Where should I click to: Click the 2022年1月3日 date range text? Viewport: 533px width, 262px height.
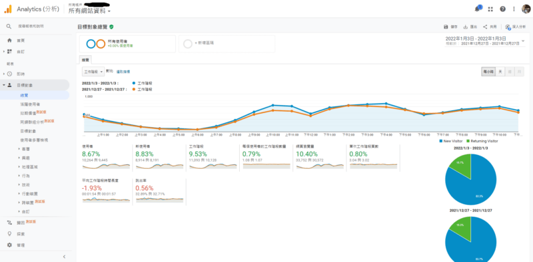pyautogui.click(x=476, y=39)
